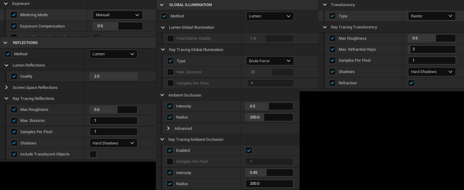Toggle the Exposure Compensation override checkbox
This screenshot has width=464, height=190.
point(13,26)
